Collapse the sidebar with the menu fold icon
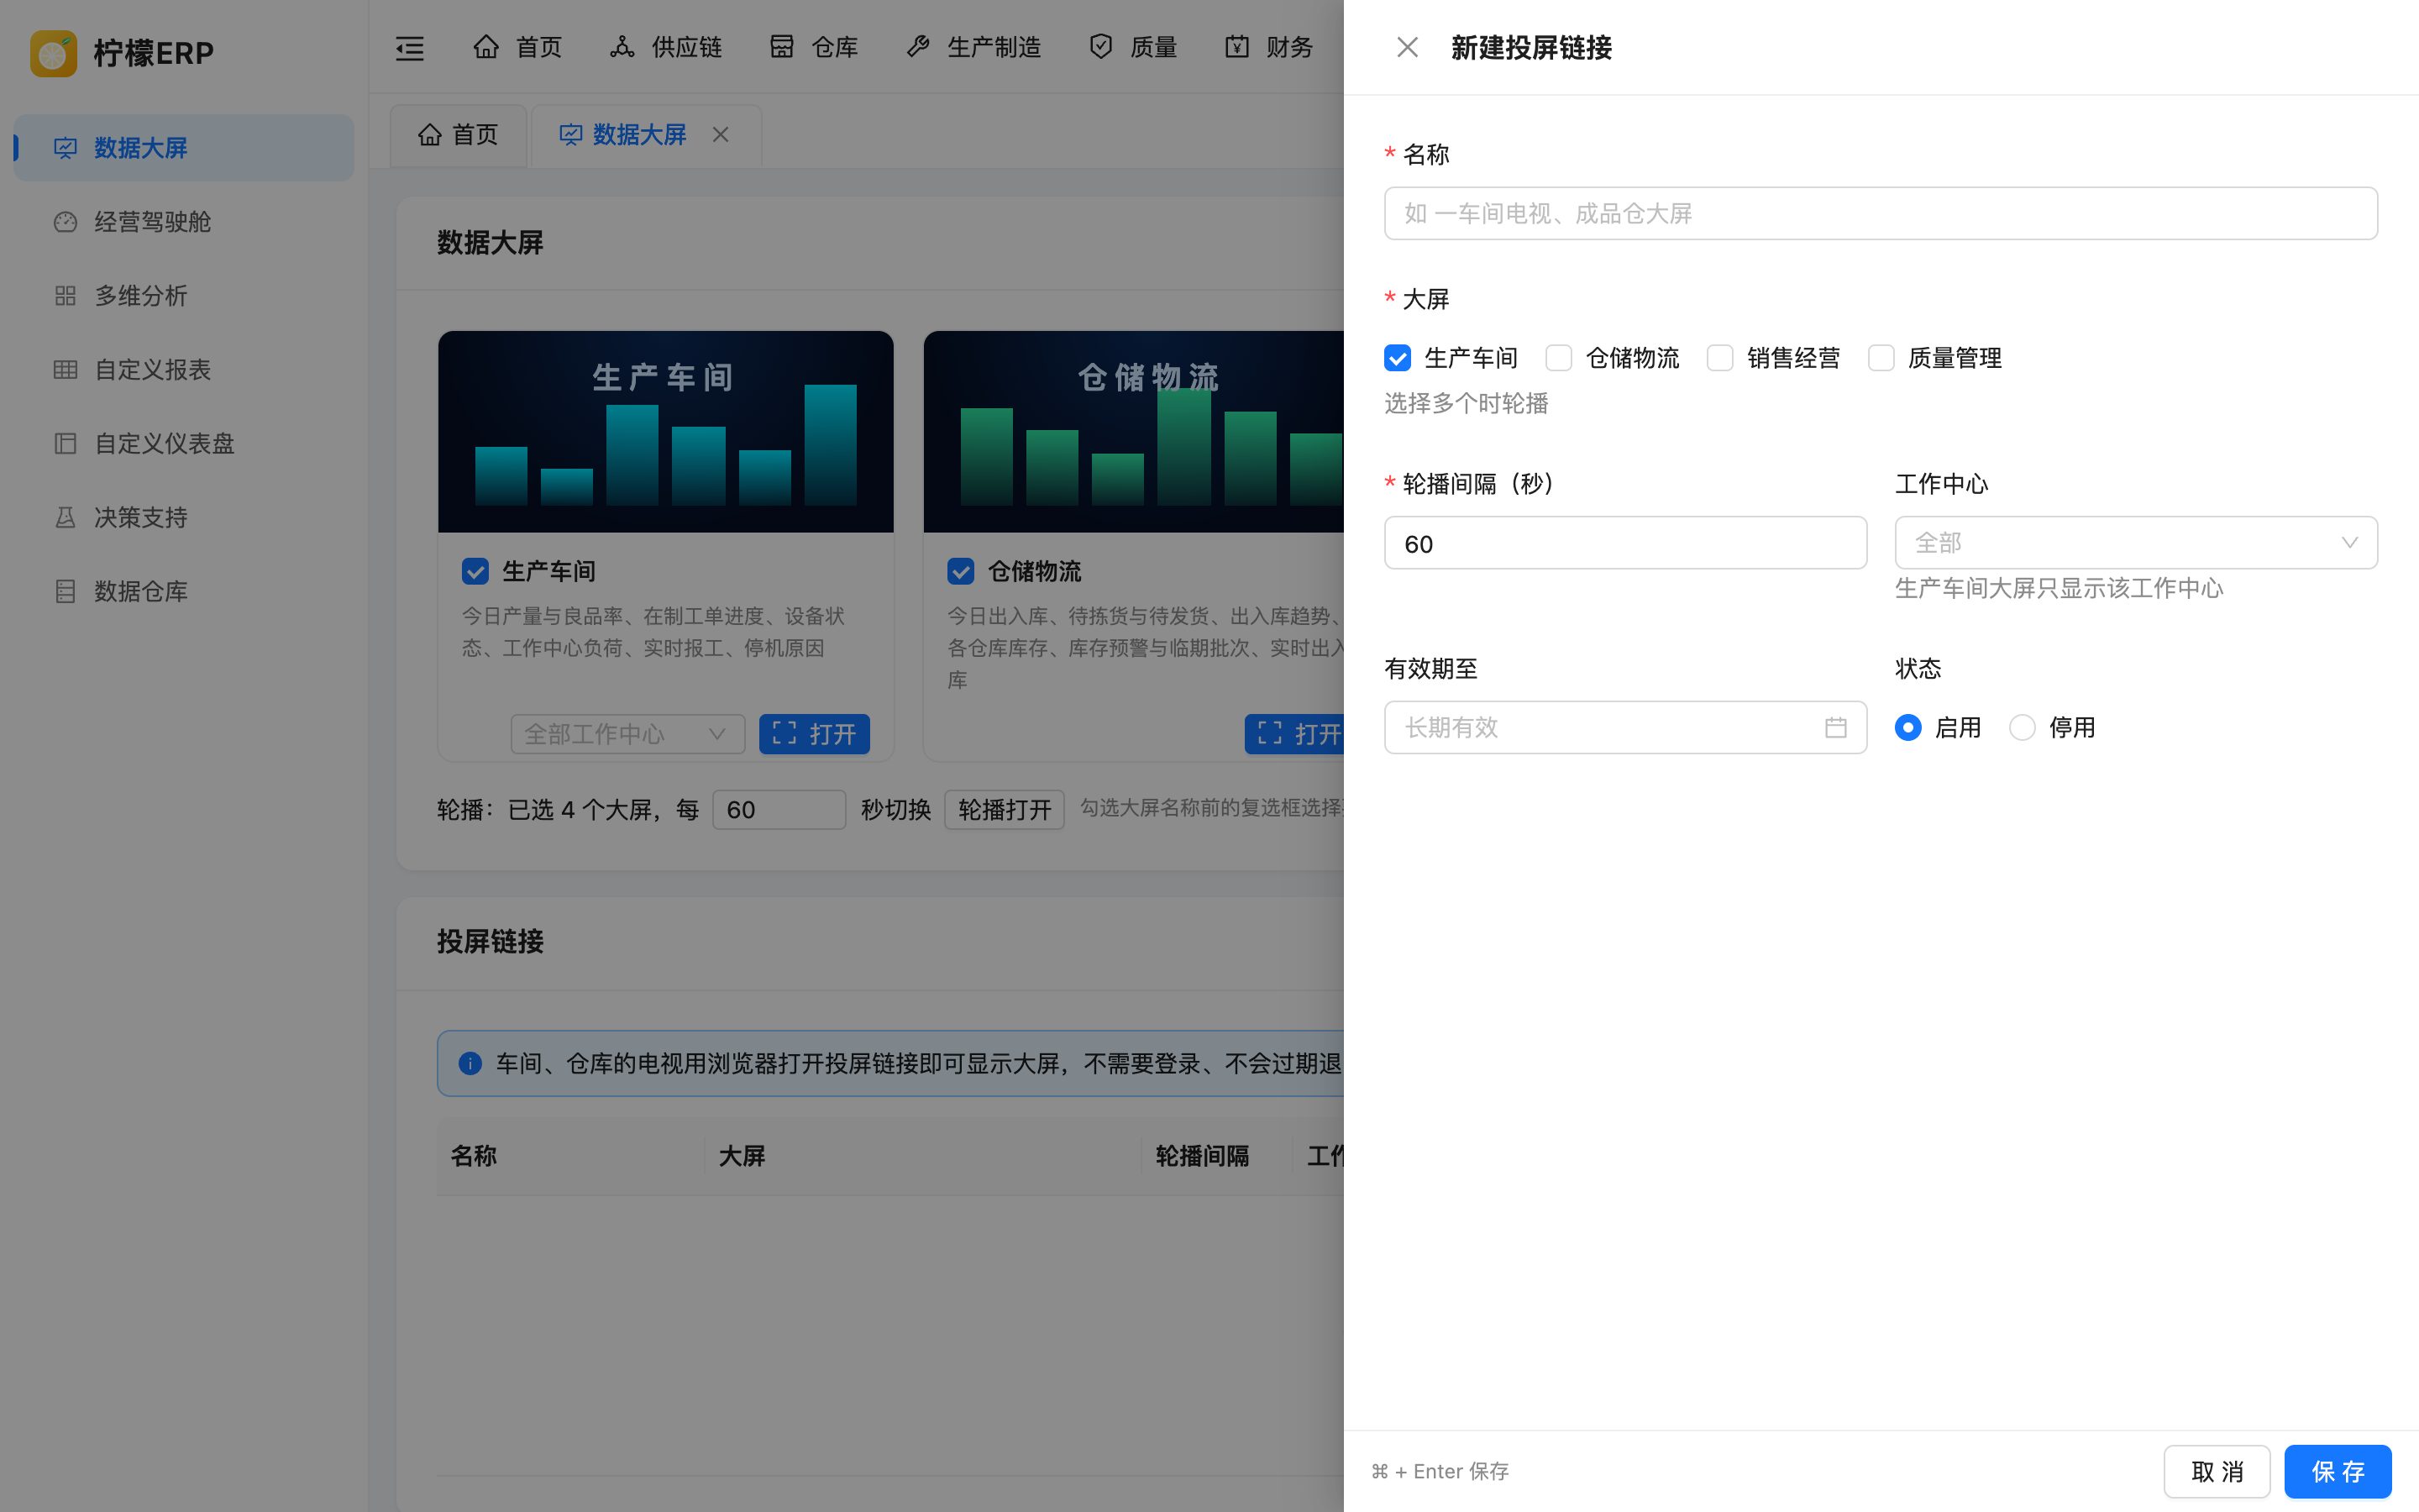The image size is (2419, 1512). 410,48
